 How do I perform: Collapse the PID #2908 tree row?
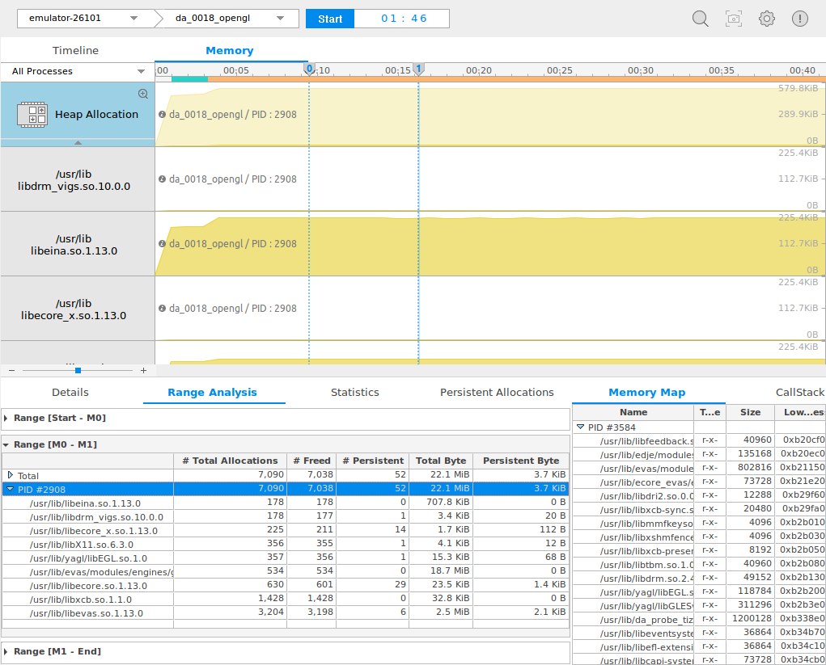click(10, 489)
